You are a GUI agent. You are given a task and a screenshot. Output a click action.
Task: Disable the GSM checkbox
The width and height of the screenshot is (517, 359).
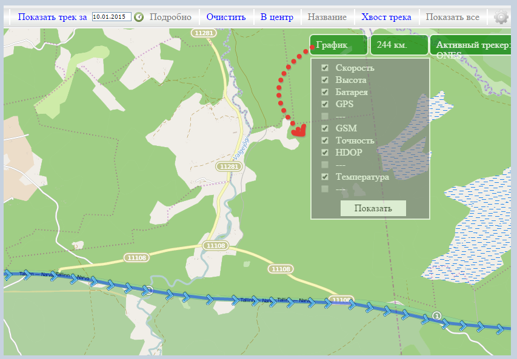pyautogui.click(x=325, y=128)
